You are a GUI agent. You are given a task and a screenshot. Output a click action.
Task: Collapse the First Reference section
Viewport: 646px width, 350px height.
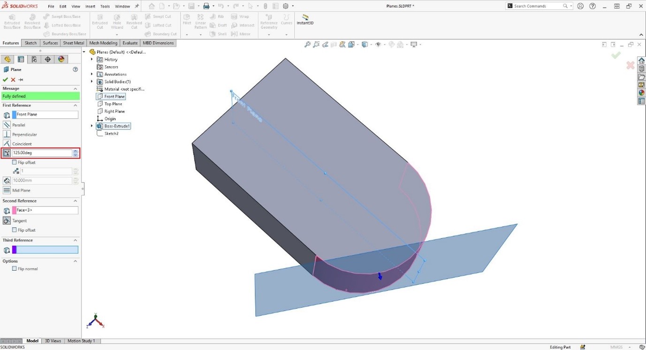click(75, 105)
